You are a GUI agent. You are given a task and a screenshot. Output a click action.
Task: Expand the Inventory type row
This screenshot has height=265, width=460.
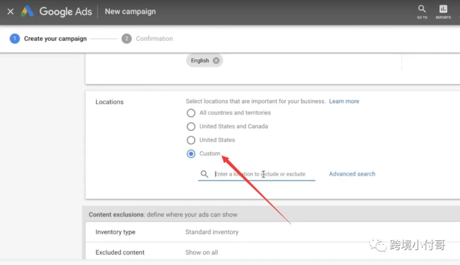[273, 232]
